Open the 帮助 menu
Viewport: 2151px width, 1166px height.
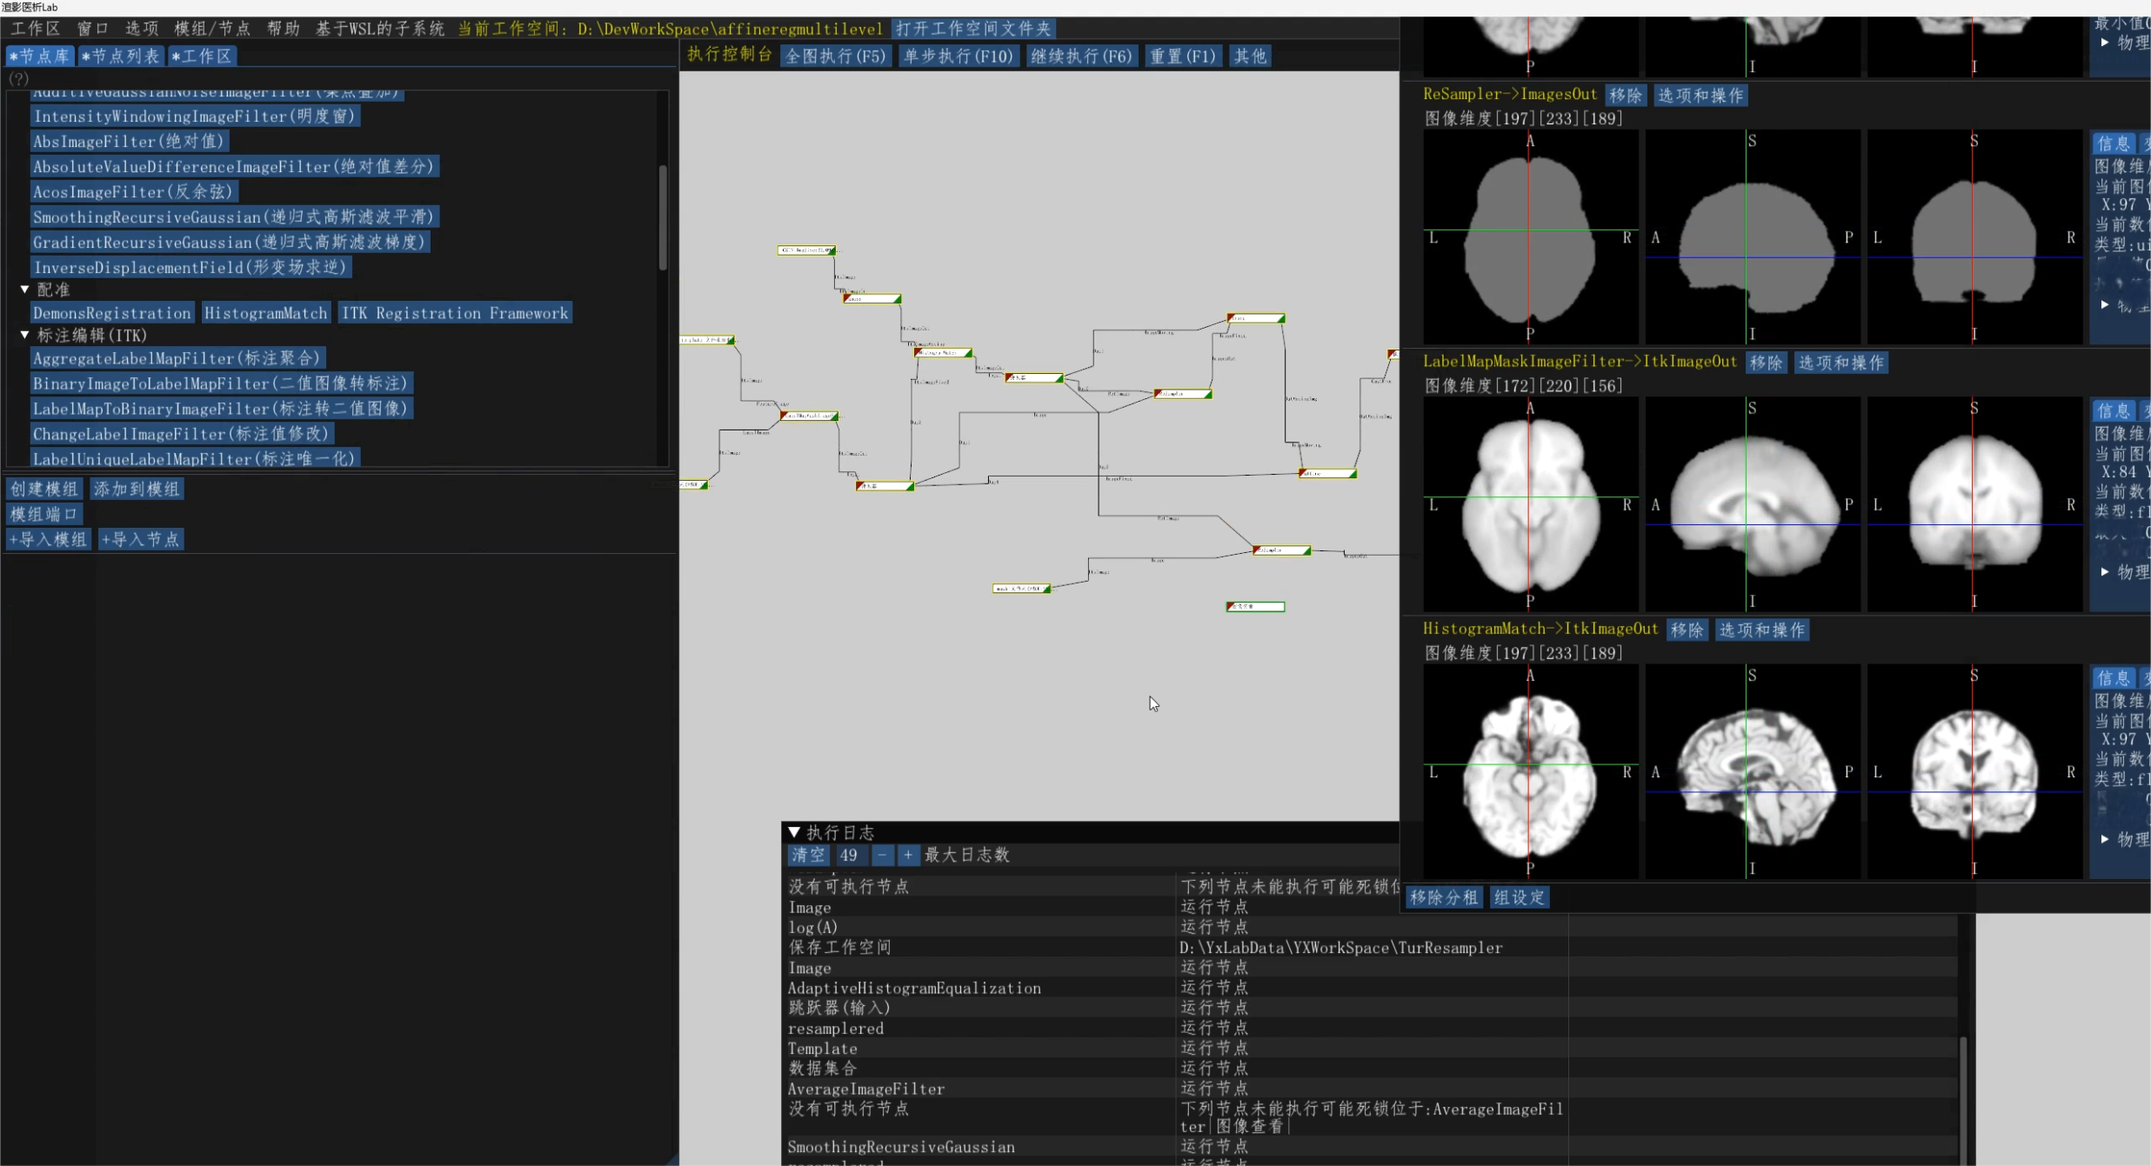(x=284, y=29)
